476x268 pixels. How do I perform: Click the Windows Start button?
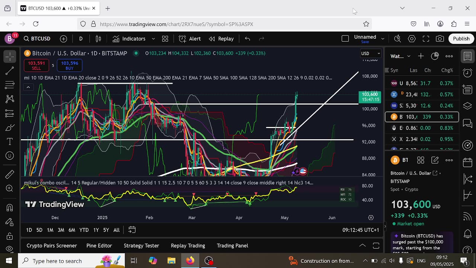[9, 261]
